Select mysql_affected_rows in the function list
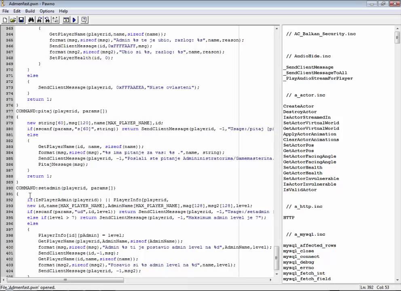The height and width of the screenshot is (291, 401). point(310,245)
